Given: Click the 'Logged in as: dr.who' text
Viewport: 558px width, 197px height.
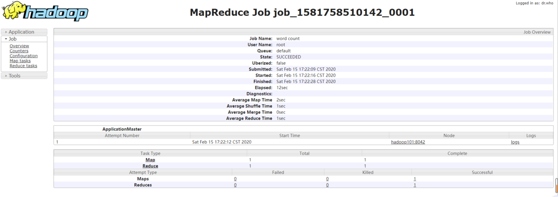Looking at the screenshot, I should (x=535, y=3).
